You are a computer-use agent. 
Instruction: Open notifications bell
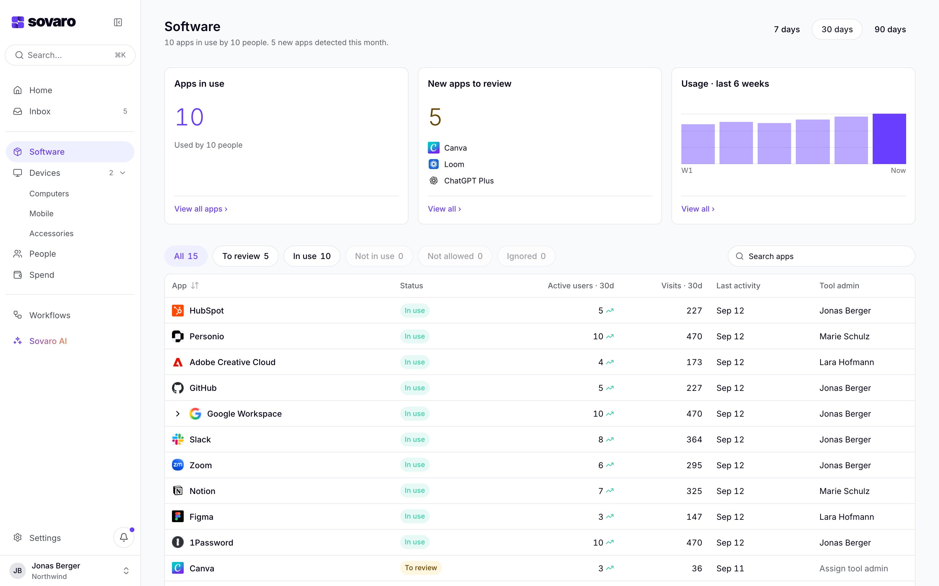(124, 537)
